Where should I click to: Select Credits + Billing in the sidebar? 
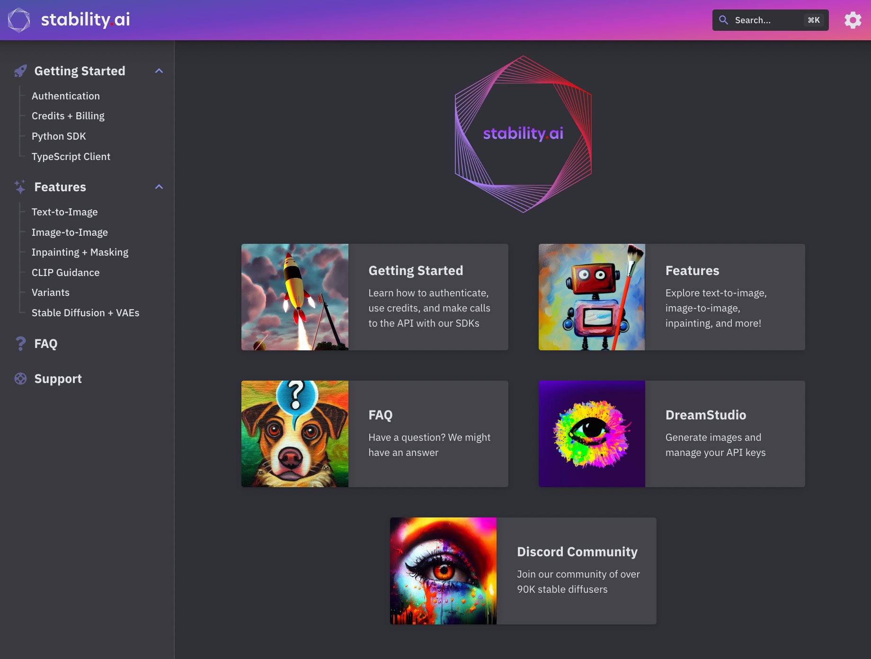coord(68,116)
